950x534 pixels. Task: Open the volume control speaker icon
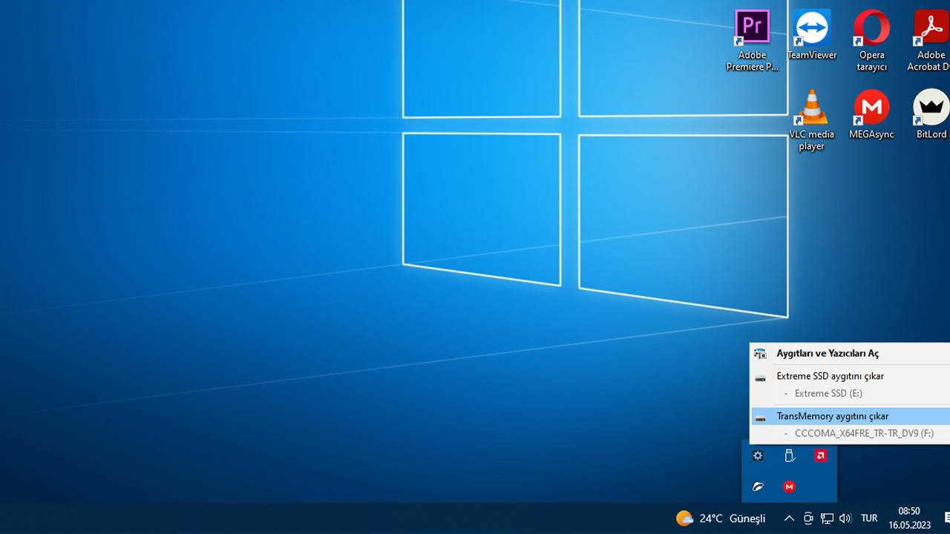tap(845, 518)
